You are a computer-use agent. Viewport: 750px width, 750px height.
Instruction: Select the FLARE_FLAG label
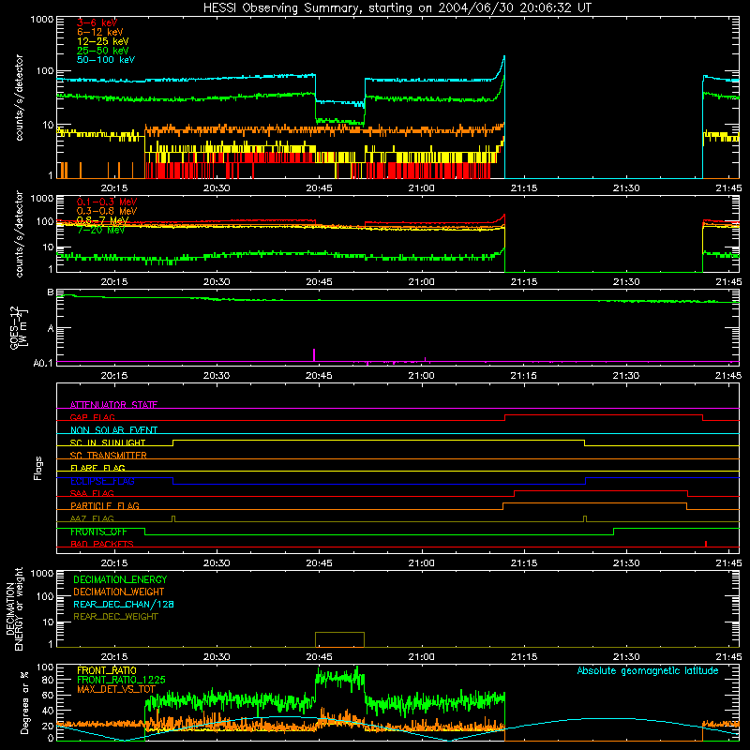click(x=97, y=468)
